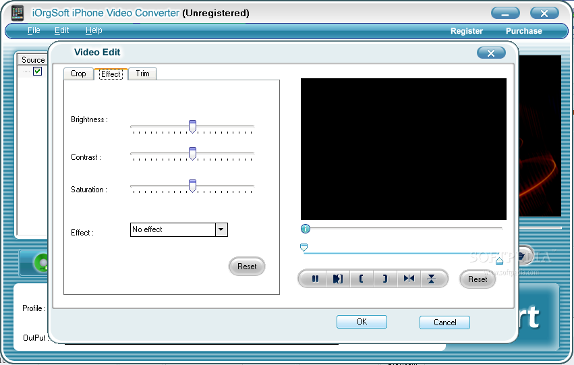Open the Help menu
This screenshot has width=574, height=365.
pyautogui.click(x=94, y=30)
